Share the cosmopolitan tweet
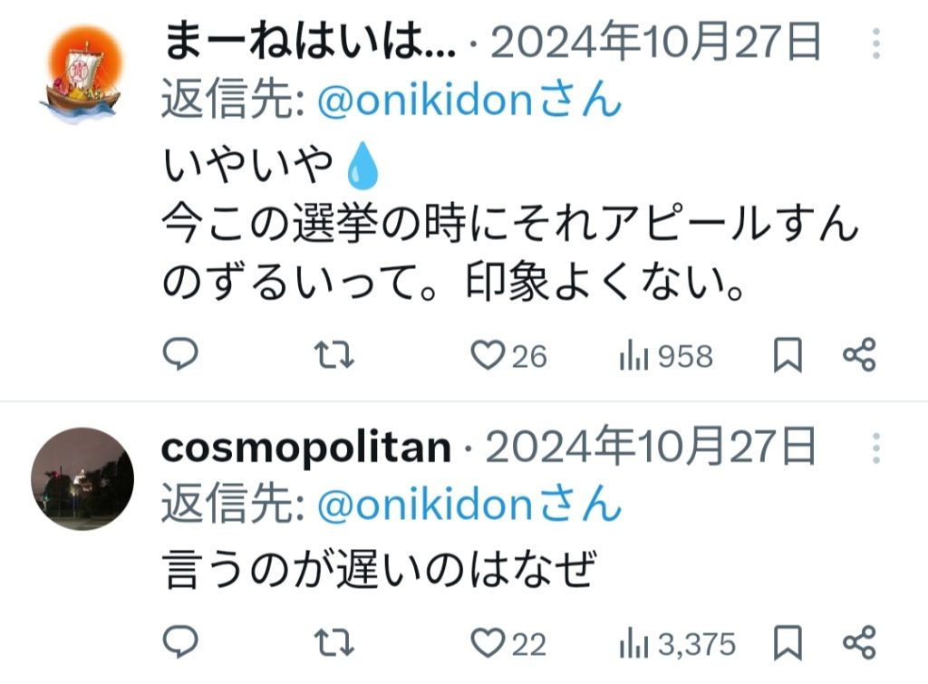 (x=859, y=642)
